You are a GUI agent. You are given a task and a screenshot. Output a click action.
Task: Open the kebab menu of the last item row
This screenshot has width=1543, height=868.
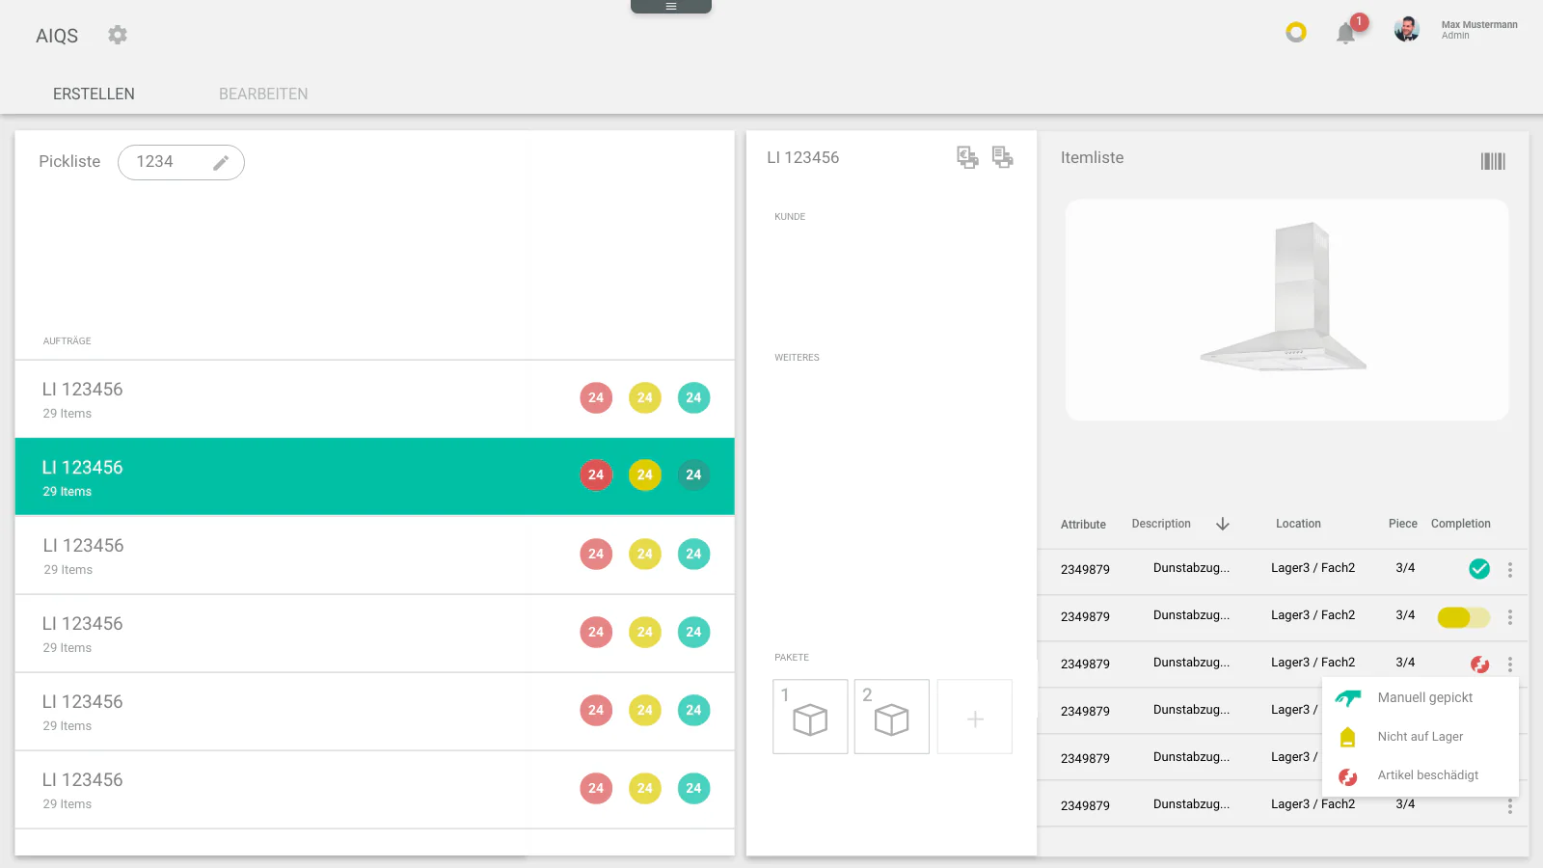(x=1510, y=806)
